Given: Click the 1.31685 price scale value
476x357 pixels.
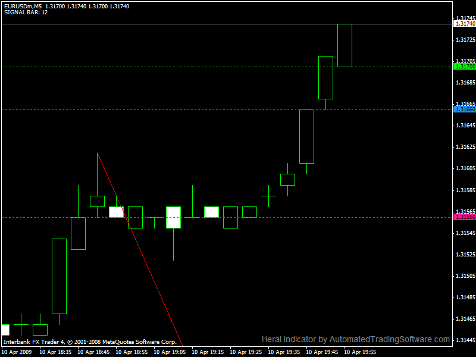Looking at the screenshot, I should pos(466,83).
